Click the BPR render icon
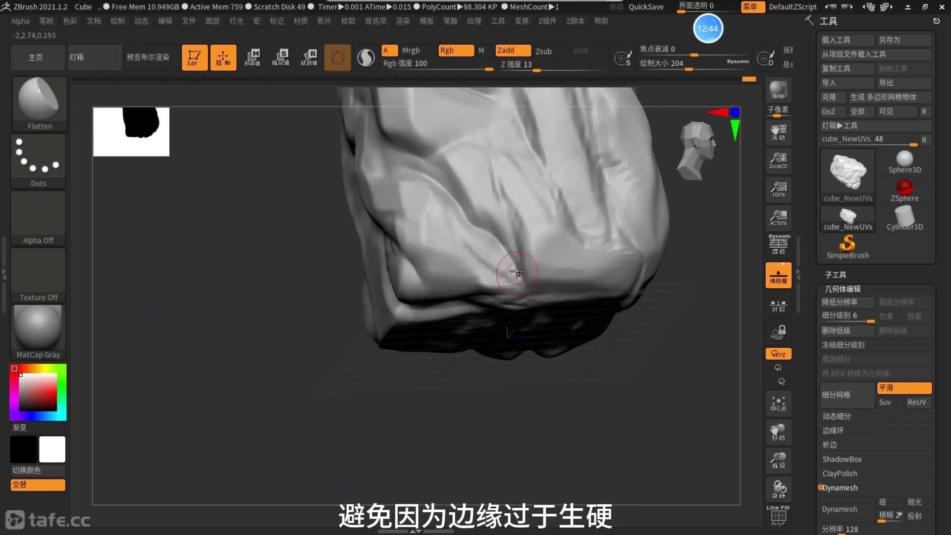 [778, 90]
